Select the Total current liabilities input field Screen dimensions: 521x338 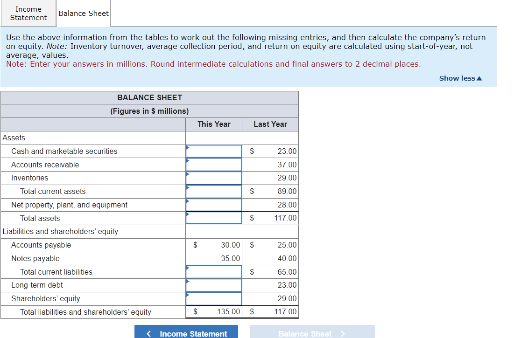pyautogui.click(x=214, y=272)
